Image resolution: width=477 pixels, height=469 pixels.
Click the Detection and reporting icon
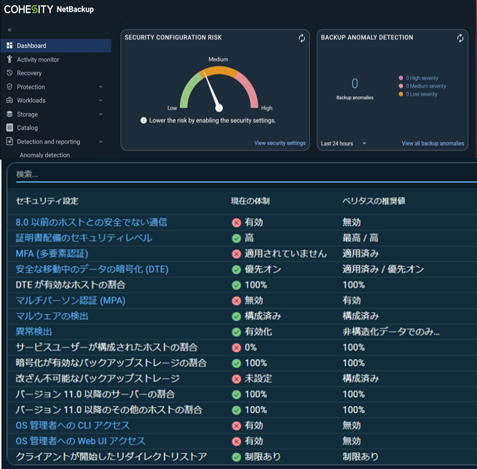[x=9, y=141]
